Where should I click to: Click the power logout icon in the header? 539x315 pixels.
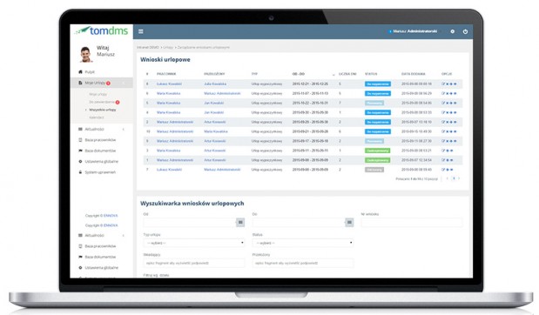pos(465,31)
